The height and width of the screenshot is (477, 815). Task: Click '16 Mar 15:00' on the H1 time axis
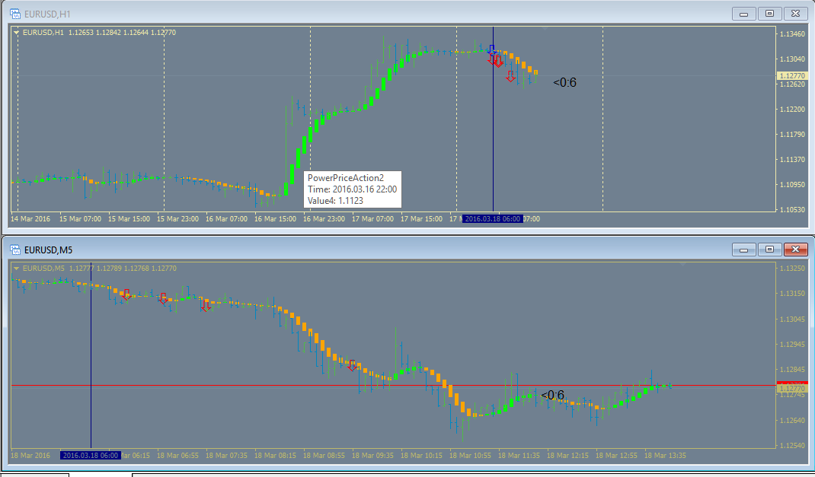[x=276, y=219]
